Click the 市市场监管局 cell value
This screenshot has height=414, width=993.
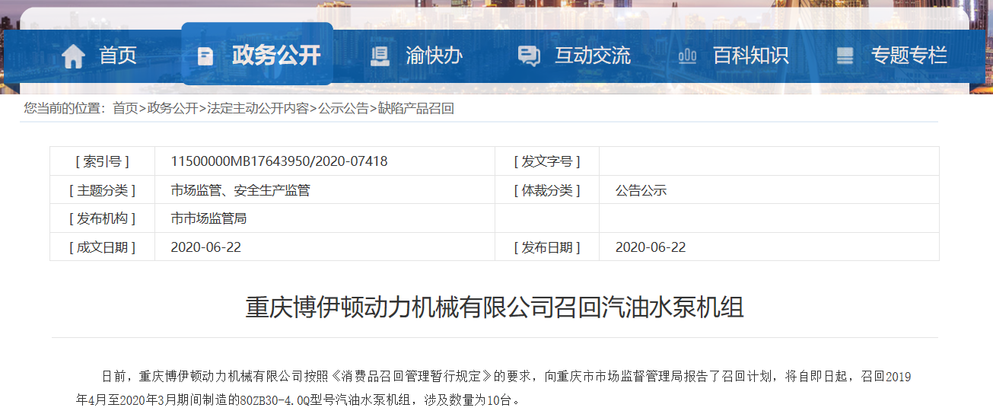click(208, 218)
